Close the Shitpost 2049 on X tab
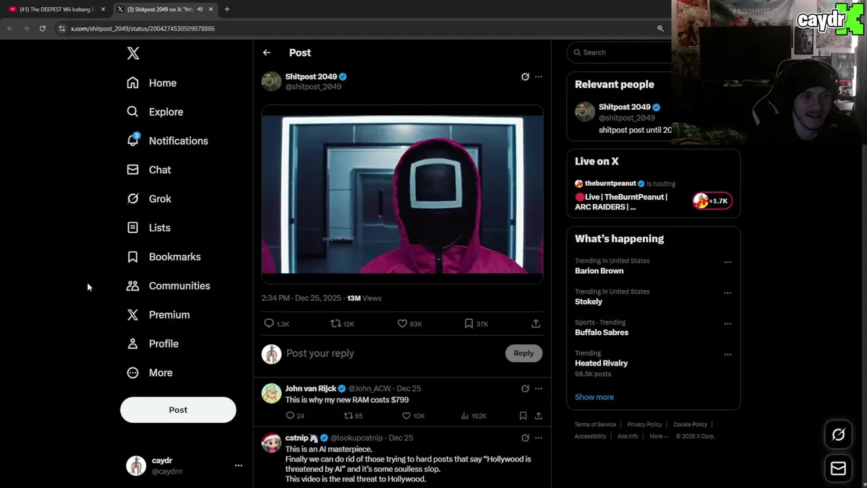 coord(211,9)
